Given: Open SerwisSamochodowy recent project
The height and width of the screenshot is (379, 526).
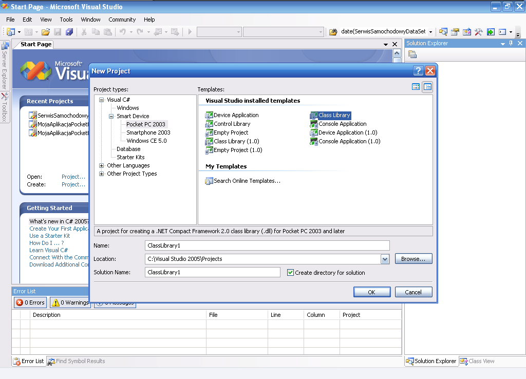Looking at the screenshot, I should (59, 116).
